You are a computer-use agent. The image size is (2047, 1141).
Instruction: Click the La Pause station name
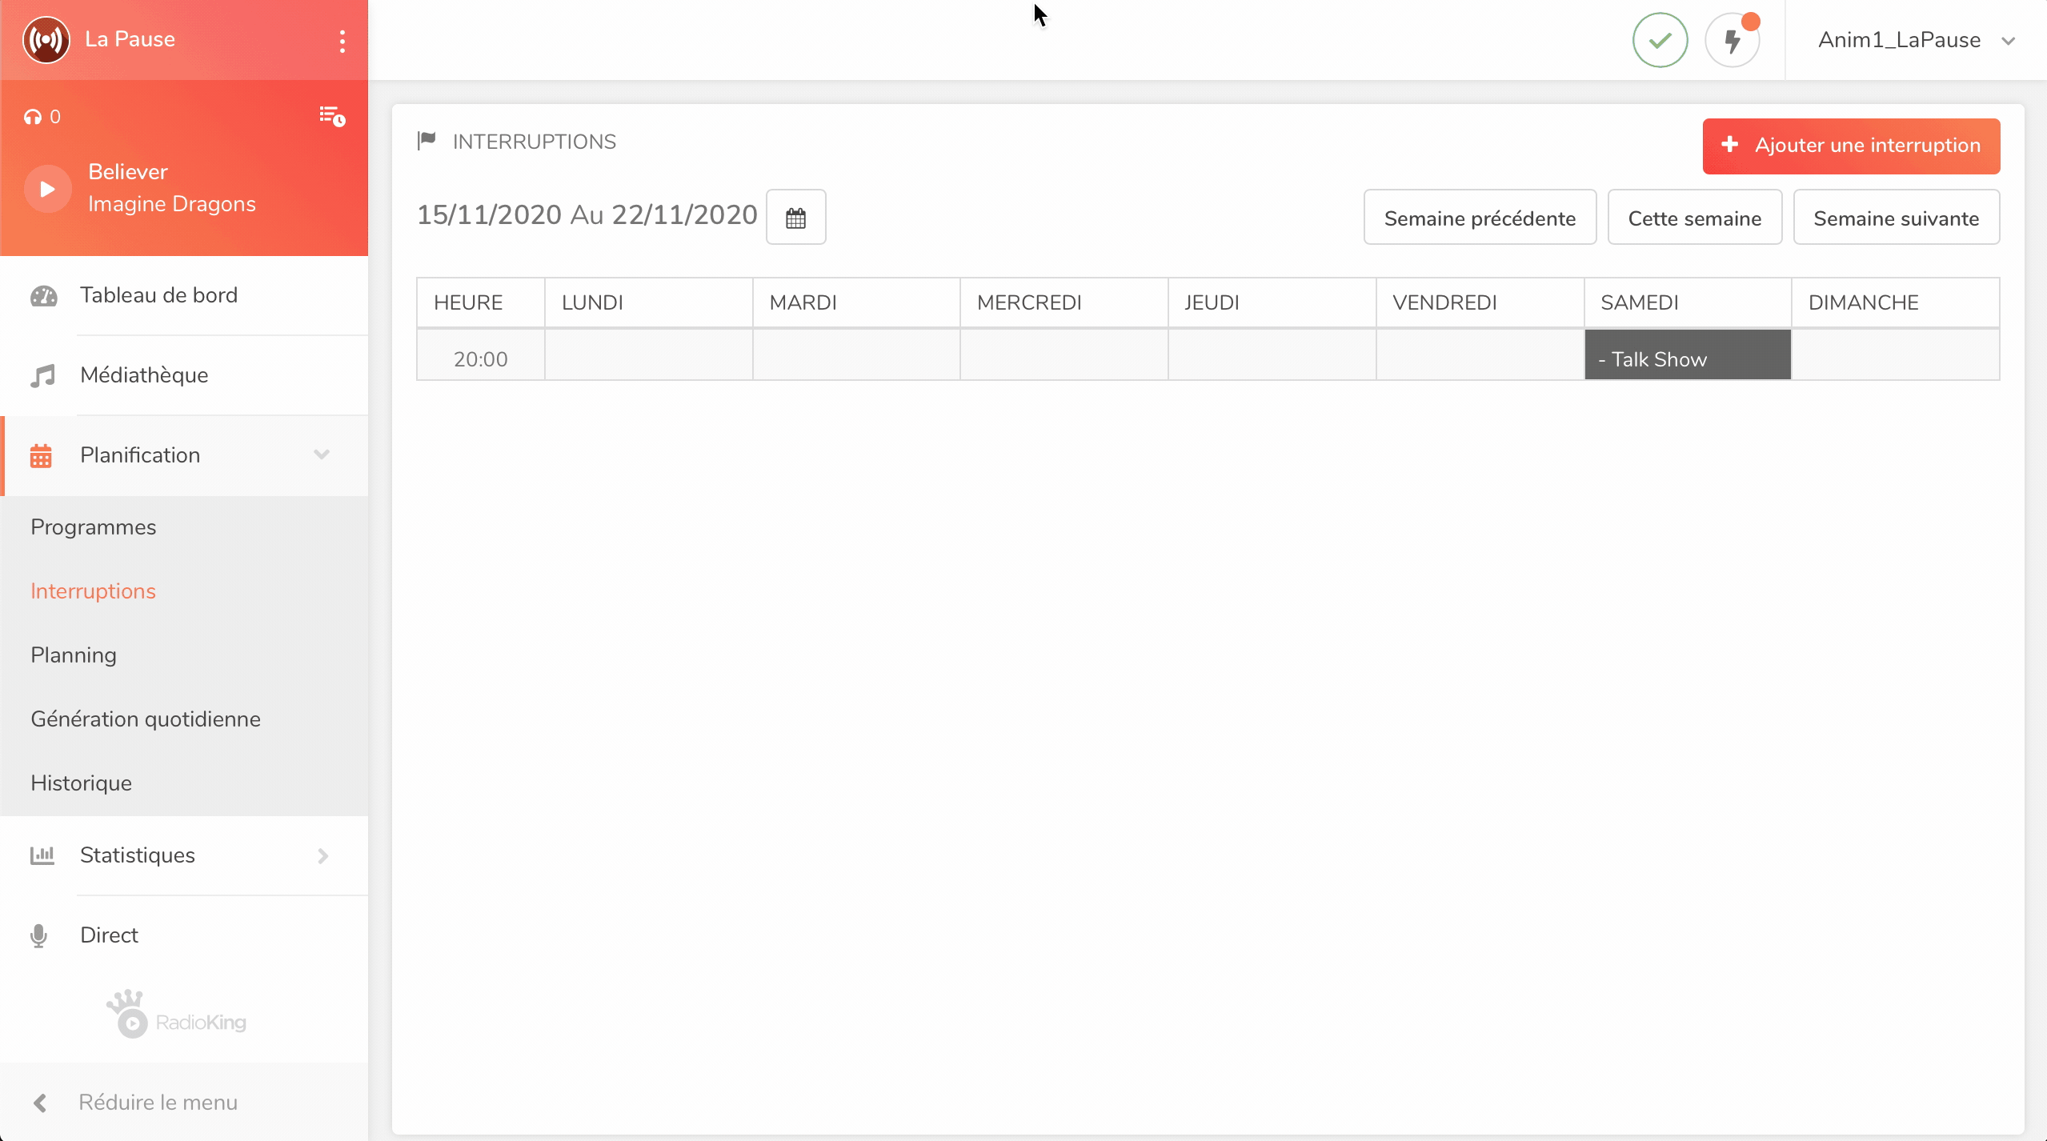click(x=130, y=39)
